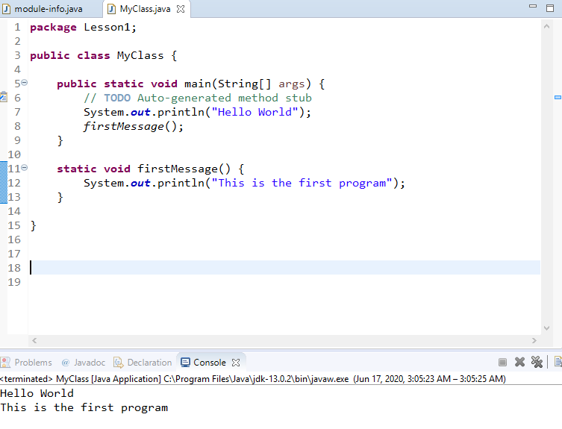The height and width of the screenshot is (429, 562).
Task: Click the editor vertical scrollbar up arrow
Action: point(546,27)
